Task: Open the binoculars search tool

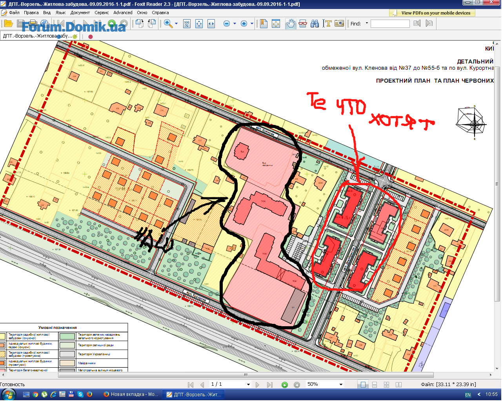Action: click(x=315, y=23)
